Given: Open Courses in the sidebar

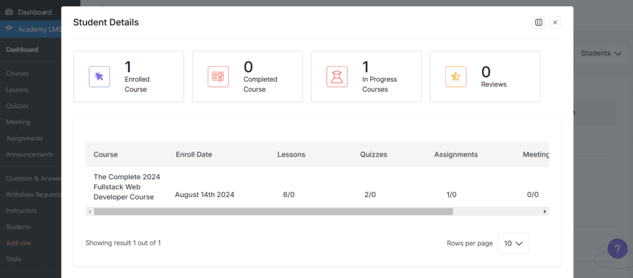Looking at the screenshot, I should point(17,74).
